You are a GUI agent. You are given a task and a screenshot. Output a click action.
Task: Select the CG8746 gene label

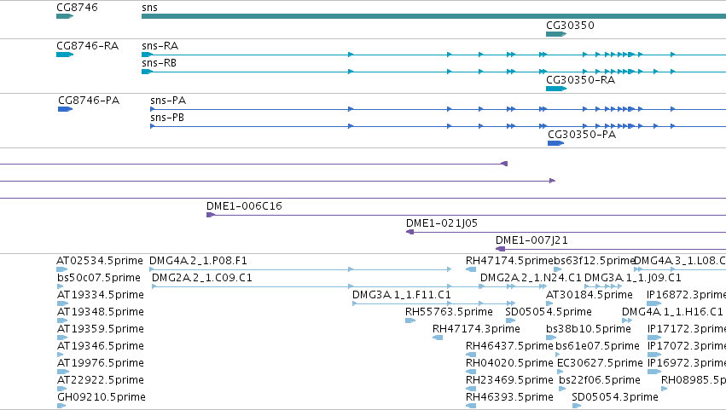tap(77, 8)
